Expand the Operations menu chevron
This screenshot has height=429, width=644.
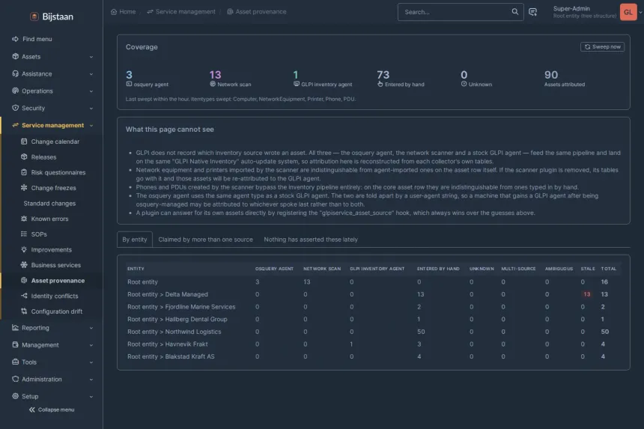click(91, 91)
